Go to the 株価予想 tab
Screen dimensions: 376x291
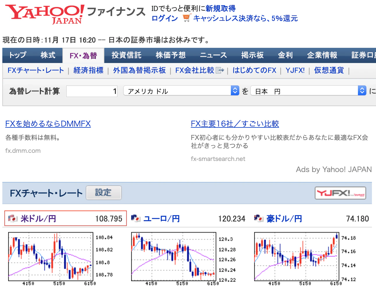(171, 55)
